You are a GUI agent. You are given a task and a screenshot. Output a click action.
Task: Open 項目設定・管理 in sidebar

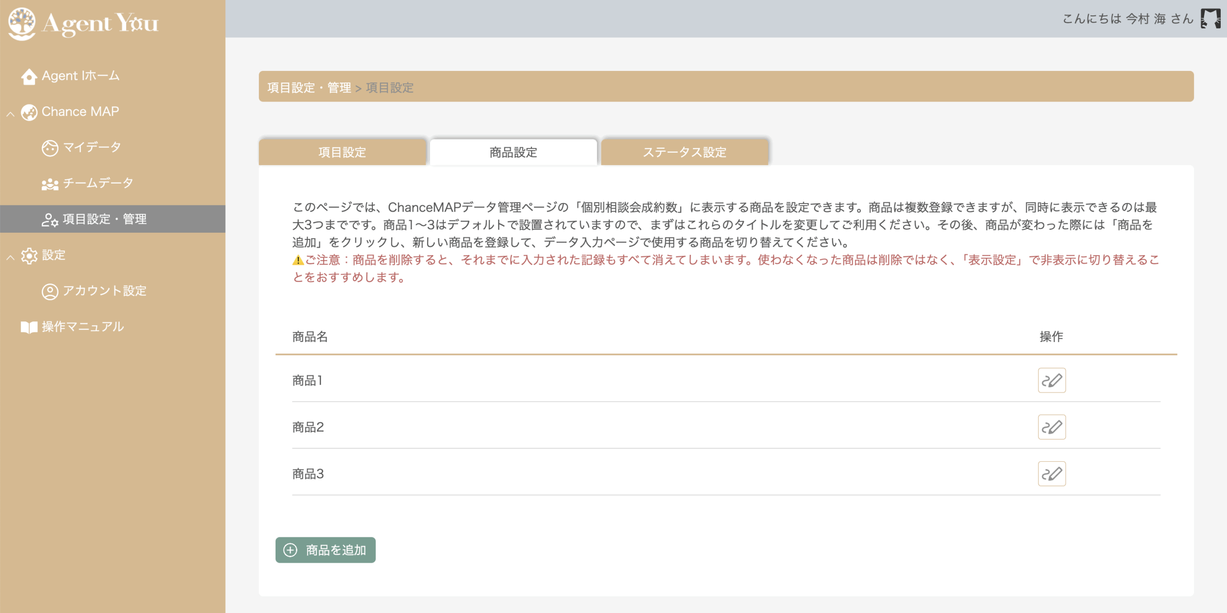click(104, 219)
